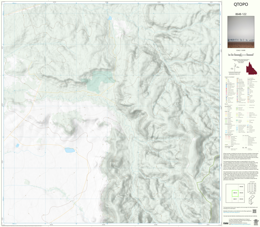
Task: Click the POINTS OF INTEREST legend heading
Action: tap(230, 77)
